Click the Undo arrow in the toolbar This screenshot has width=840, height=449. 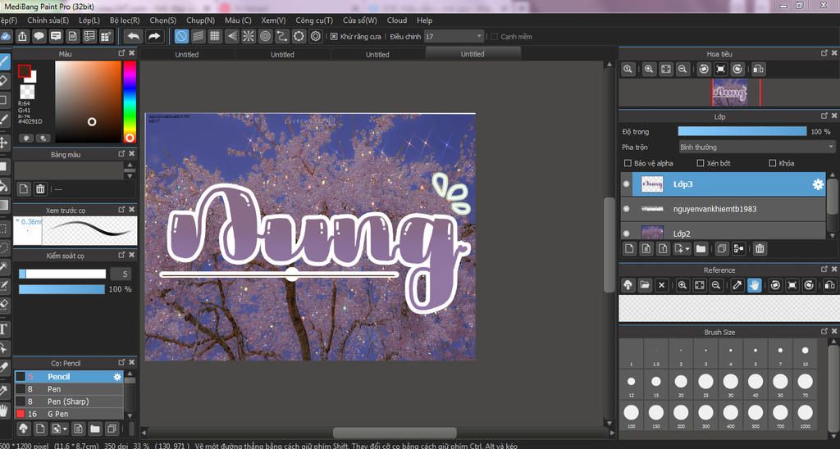[x=133, y=36]
